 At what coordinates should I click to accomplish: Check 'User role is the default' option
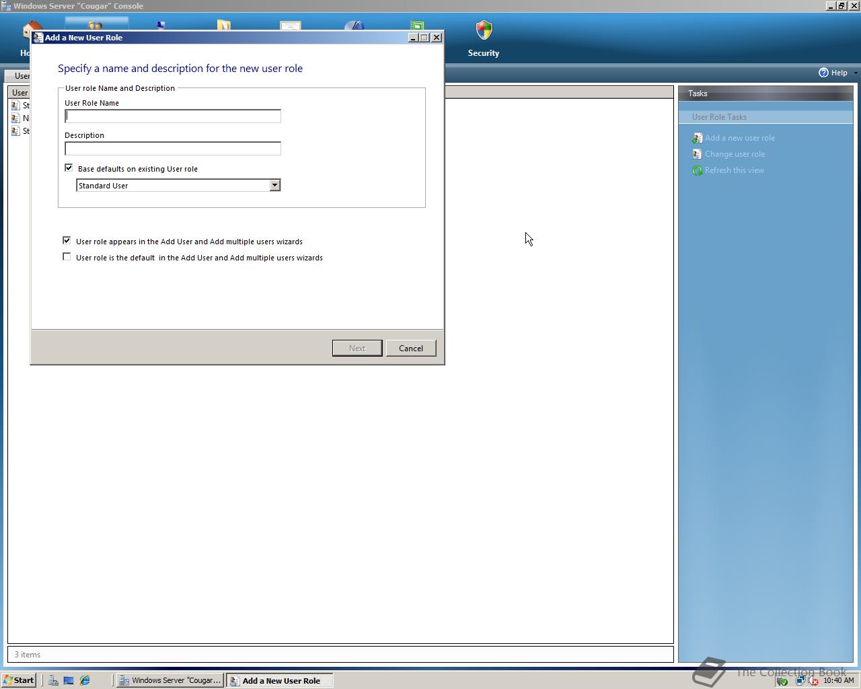point(67,256)
